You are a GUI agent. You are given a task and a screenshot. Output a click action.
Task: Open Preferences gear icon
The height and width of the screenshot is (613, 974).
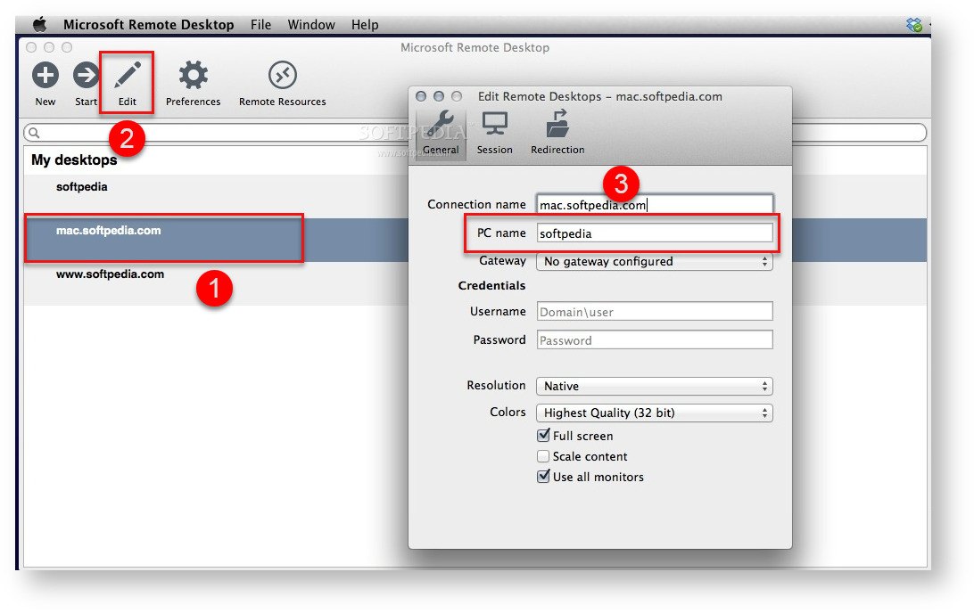pos(193,76)
